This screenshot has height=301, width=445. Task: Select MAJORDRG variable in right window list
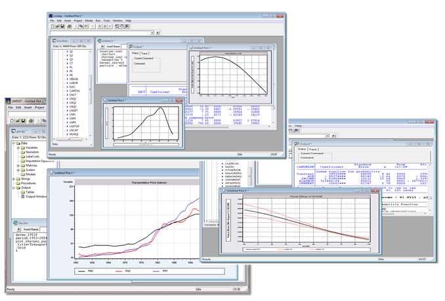(233, 173)
